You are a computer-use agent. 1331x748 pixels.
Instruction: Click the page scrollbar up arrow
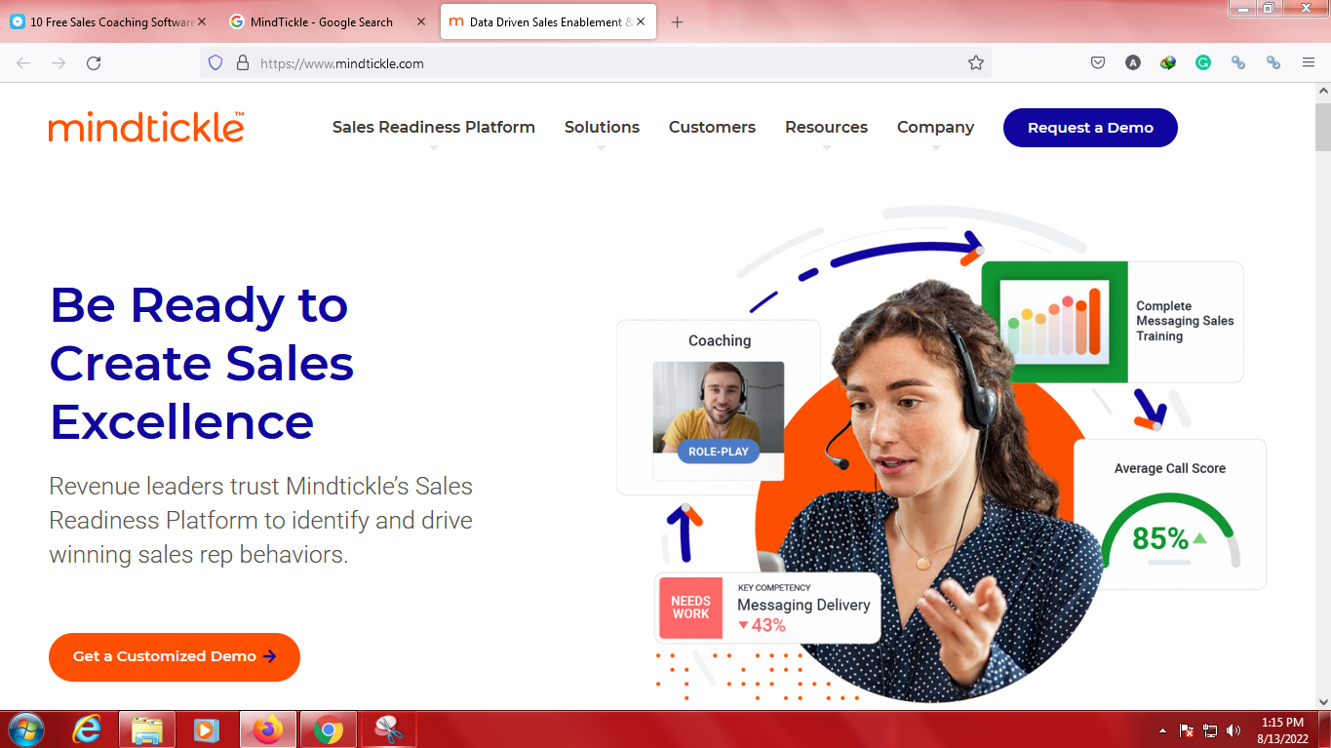tap(1322, 91)
